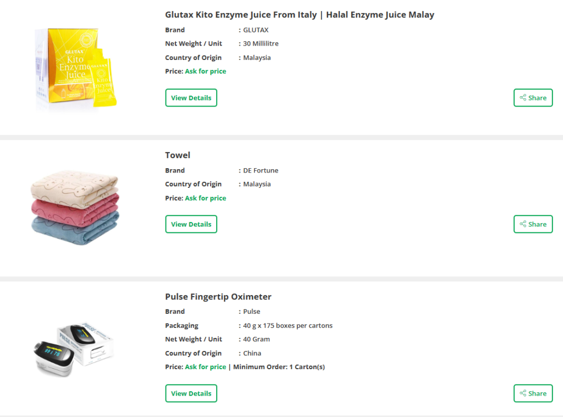Open View Details for Pulse Fingertip Oximeter
Screen dimensions: 563x417
(x=191, y=393)
